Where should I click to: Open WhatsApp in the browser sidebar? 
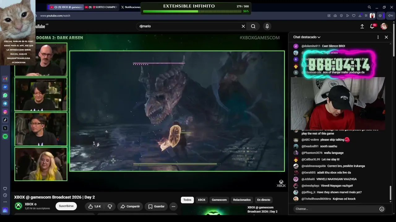(5, 95)
